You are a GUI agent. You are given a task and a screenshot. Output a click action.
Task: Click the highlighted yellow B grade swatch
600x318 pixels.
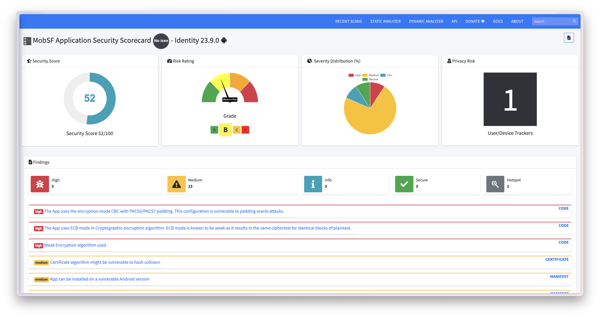225,130
